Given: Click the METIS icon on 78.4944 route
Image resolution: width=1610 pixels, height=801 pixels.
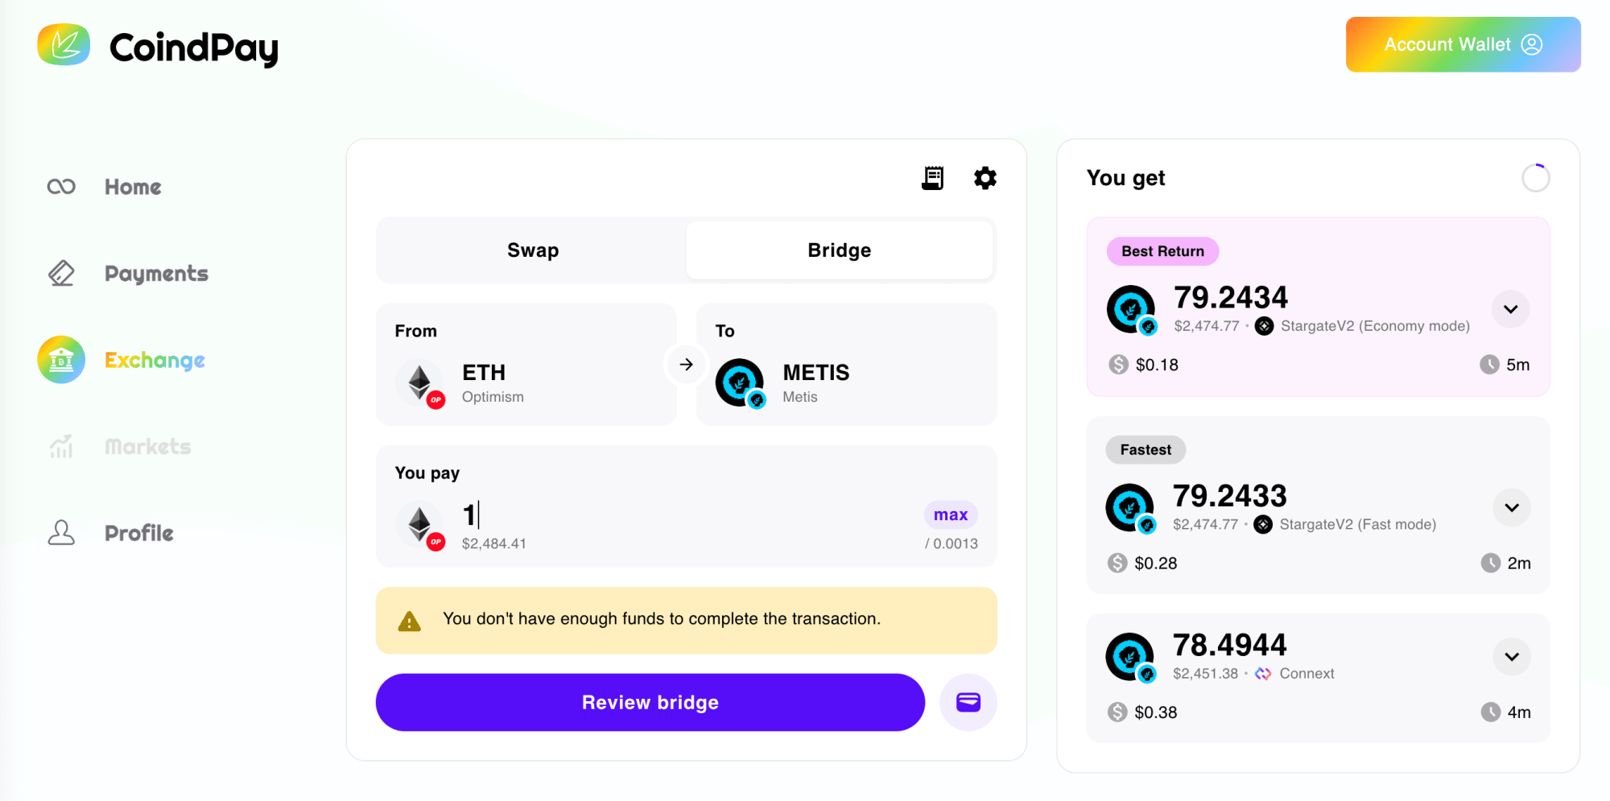Looking at the screenshot, I should 1129,657.
